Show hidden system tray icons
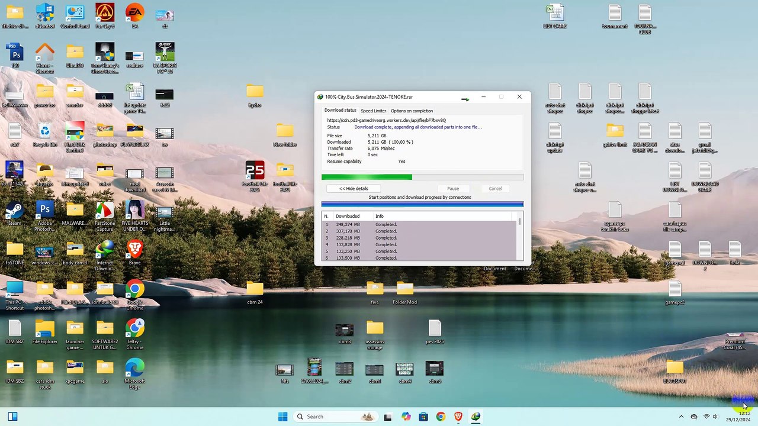Screen dimensions: 758x426 681,417
